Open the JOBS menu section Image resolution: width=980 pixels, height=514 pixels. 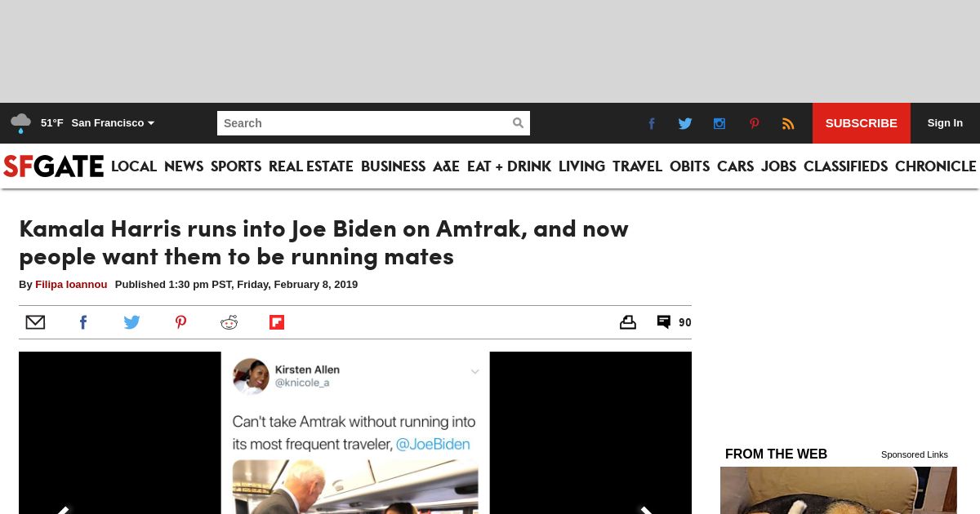(x=778, y=166)
